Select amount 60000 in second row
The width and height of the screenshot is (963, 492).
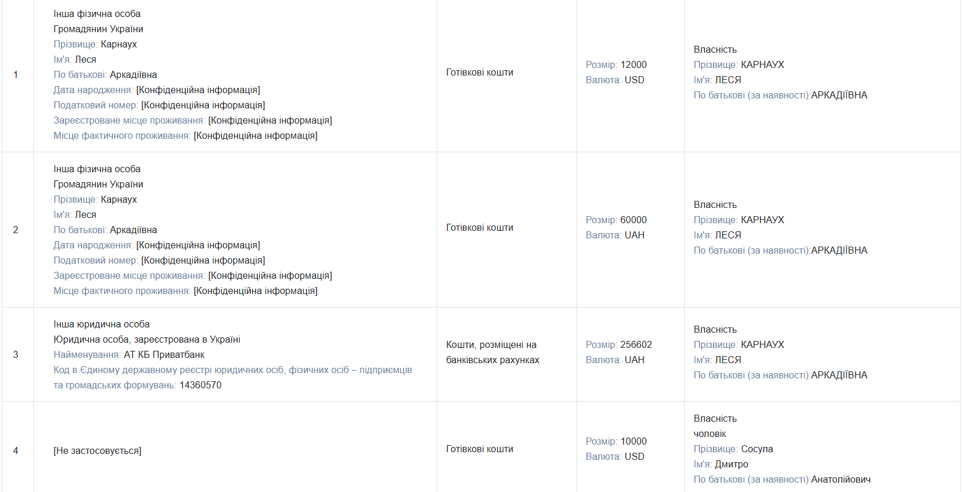pos(633,220)
